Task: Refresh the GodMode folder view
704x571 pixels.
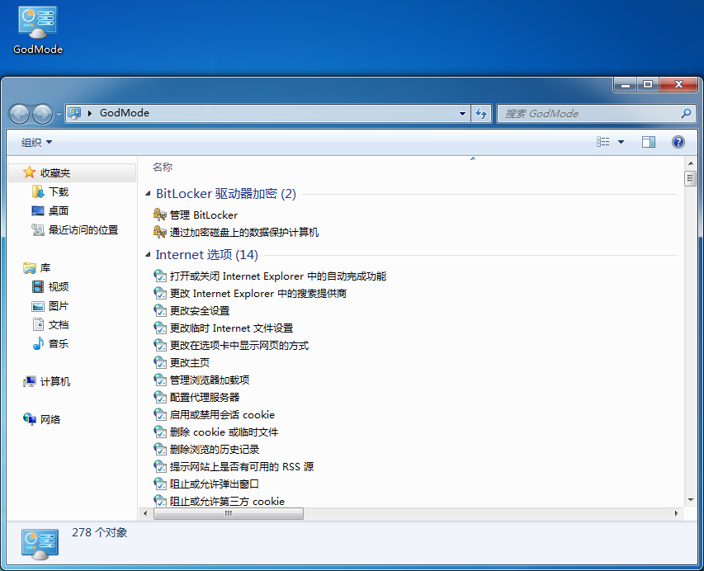Action: [481, 114]
